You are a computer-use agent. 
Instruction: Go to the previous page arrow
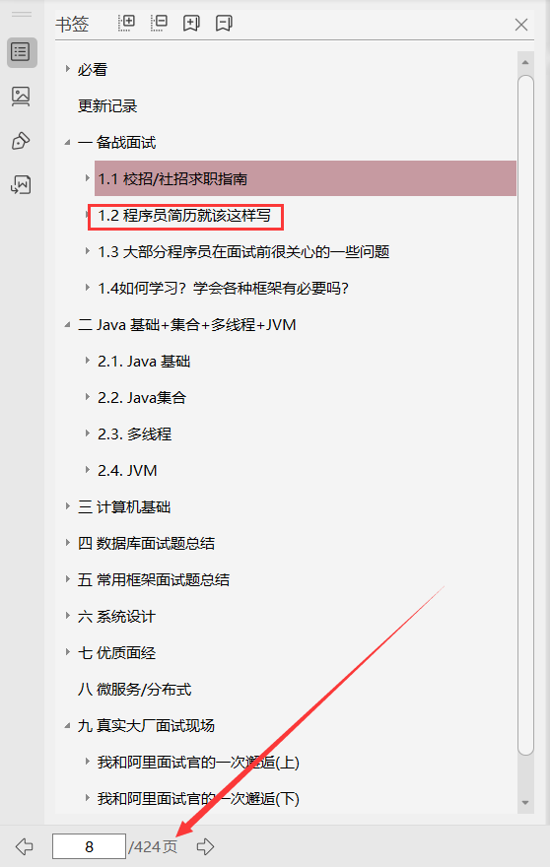25,846
